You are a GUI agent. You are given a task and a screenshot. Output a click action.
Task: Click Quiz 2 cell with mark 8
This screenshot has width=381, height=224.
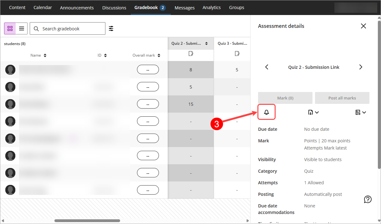(191, 70)
